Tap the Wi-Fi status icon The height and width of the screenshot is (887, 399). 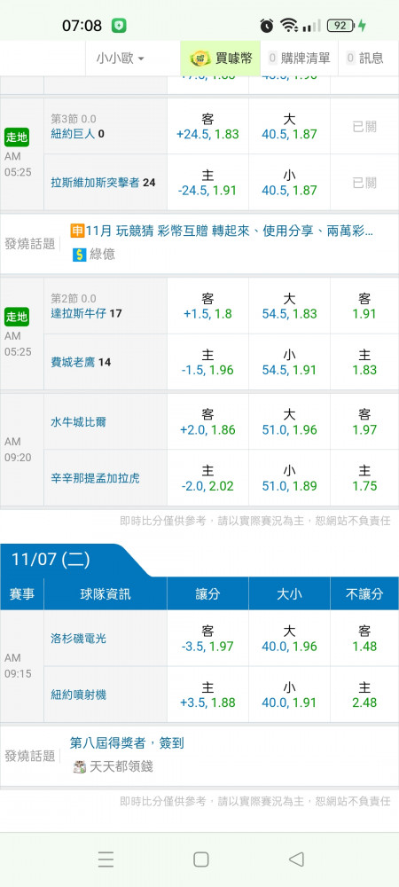pos(289,26)
